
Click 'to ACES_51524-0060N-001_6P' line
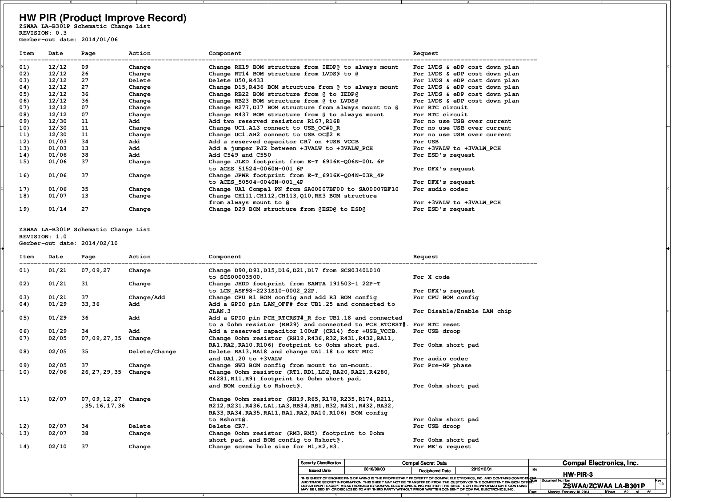point(256,169)
